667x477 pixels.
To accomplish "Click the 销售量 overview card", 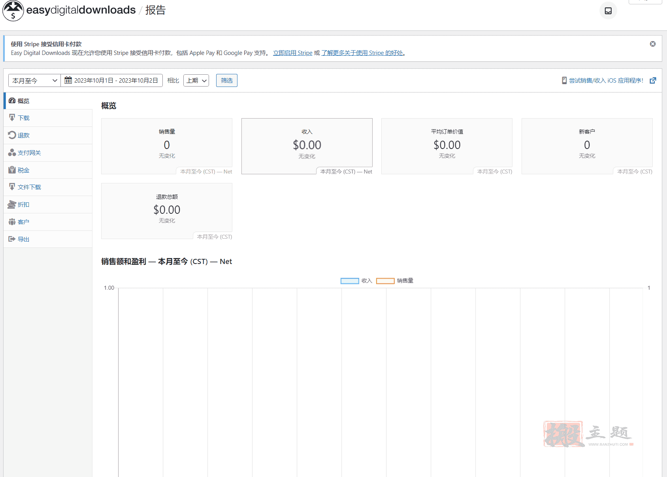I will point(167,146).
